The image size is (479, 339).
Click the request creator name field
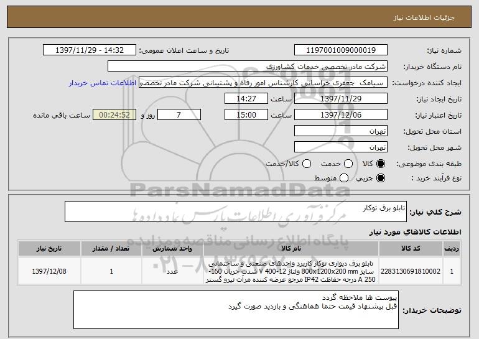[263, 83]
